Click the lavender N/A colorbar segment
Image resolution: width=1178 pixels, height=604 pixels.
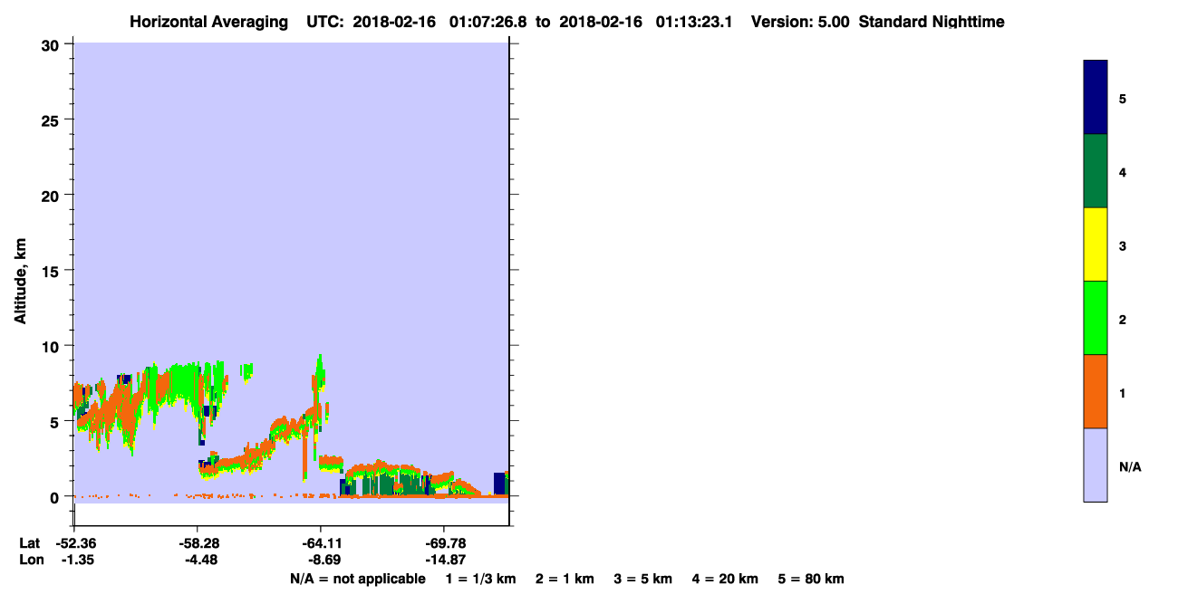pyautogui.click(x=1096, y=465)
